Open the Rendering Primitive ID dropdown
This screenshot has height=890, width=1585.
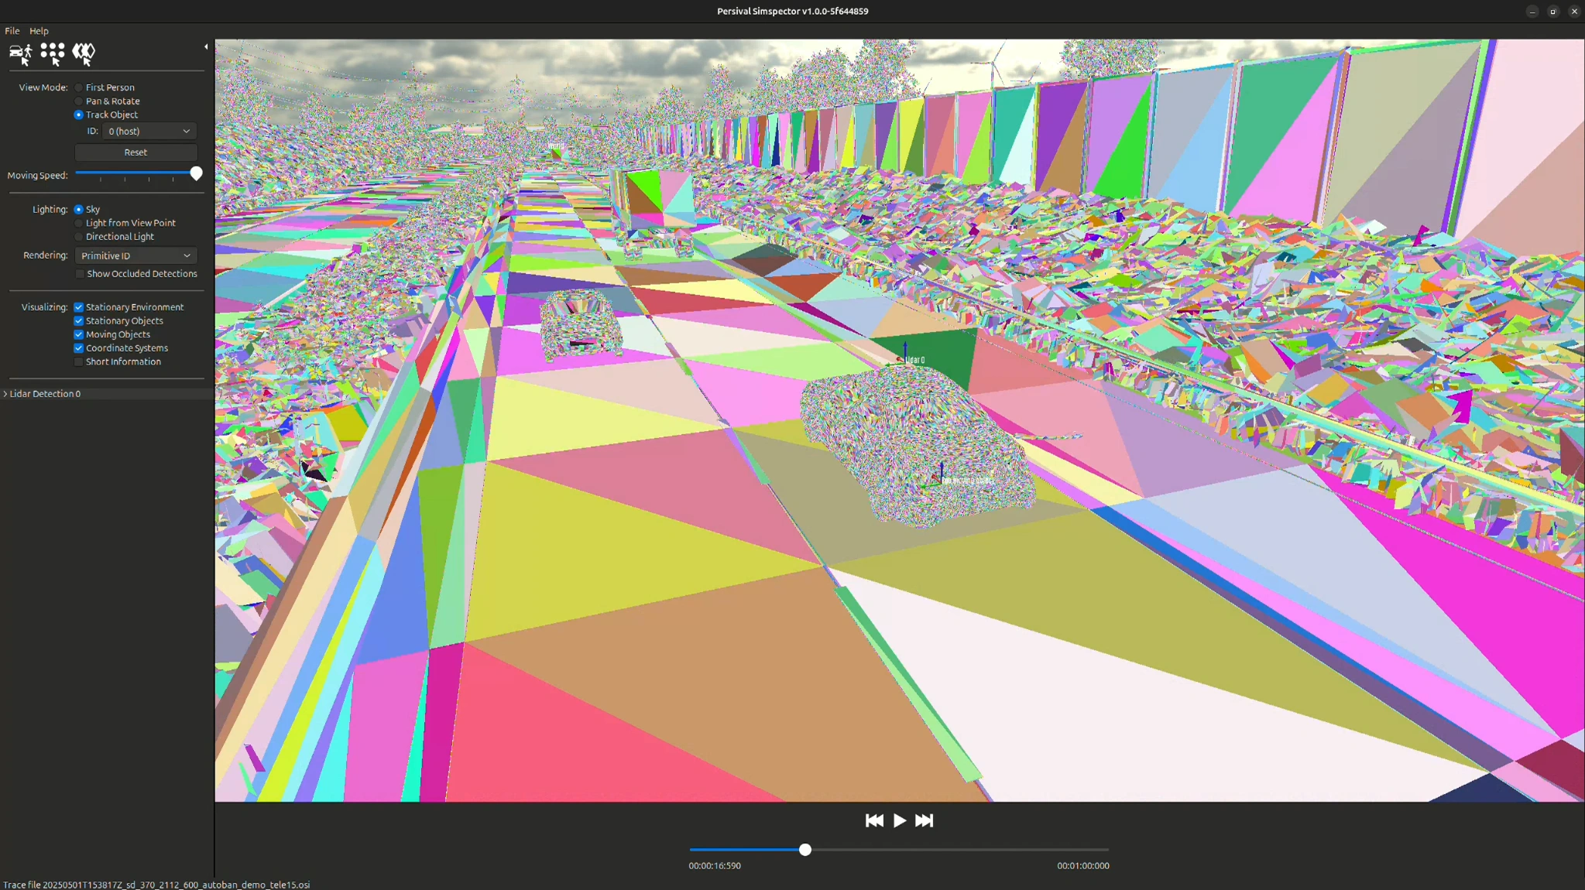click(136, 255)
